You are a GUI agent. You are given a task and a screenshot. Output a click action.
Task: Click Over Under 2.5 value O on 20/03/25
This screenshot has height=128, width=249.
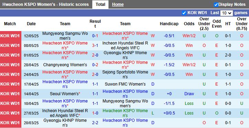pyautogui.click(x=204, y=123)
